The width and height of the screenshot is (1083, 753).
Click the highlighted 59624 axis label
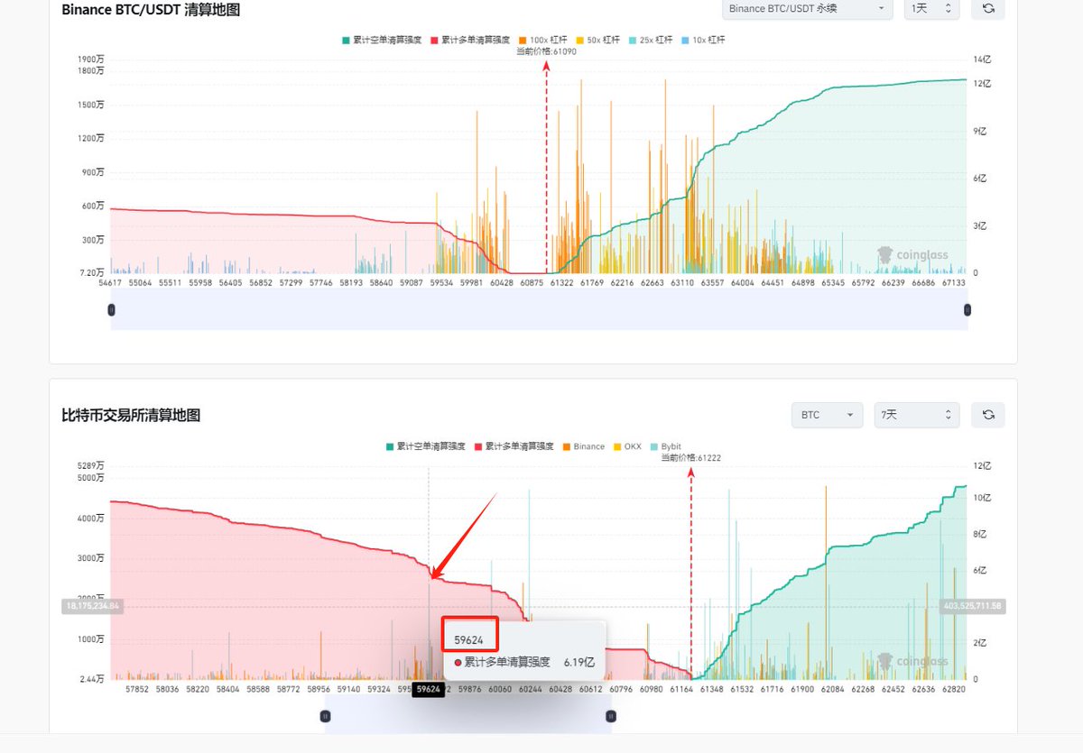click(x=429, y=689)
